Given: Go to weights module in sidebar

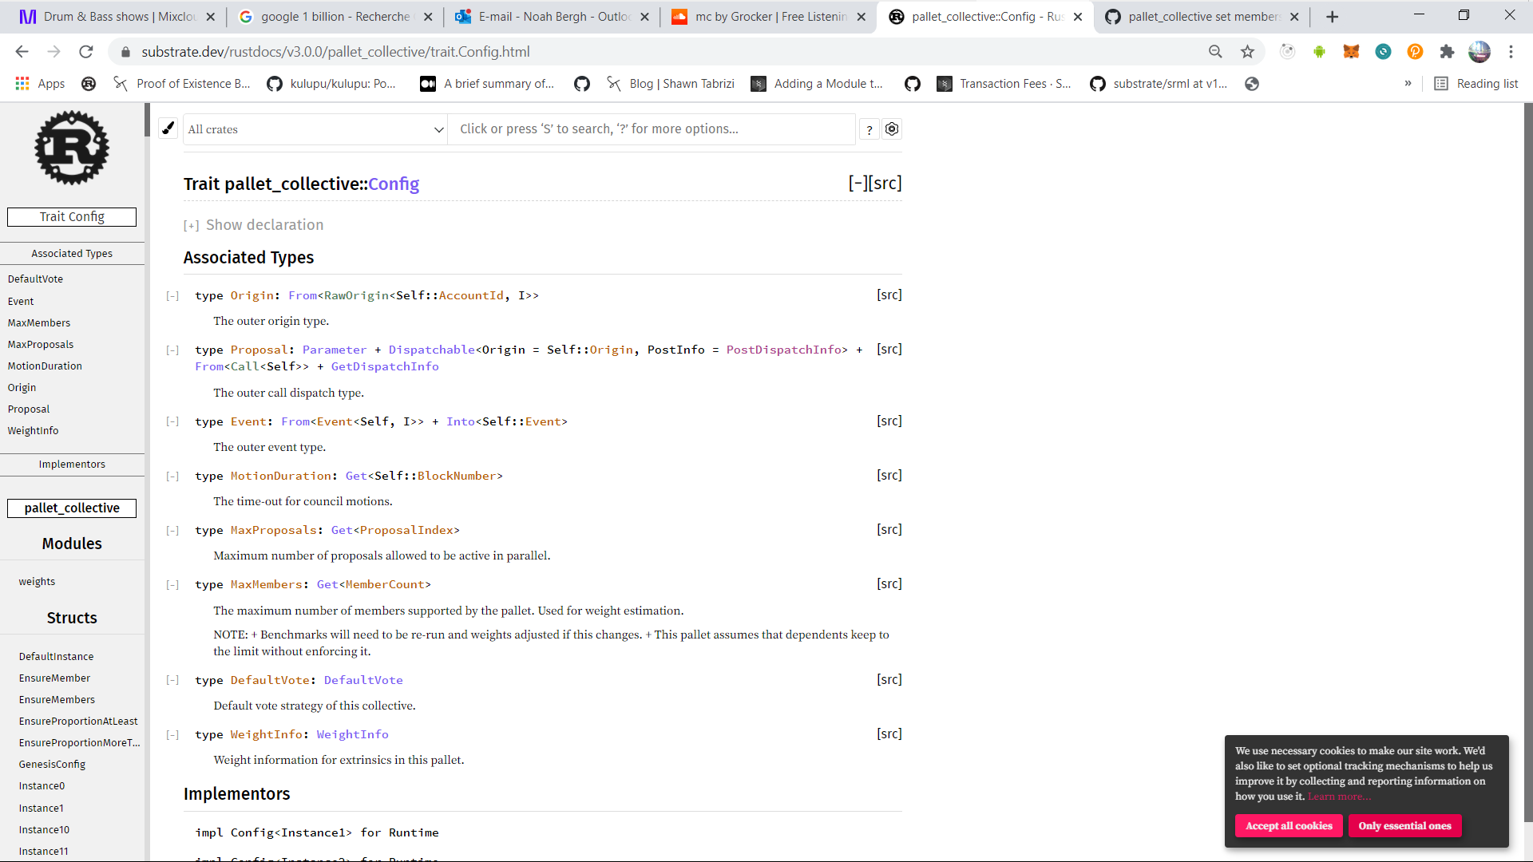Looking at the screenshot, I should pyautogui.click(x=37, y=582).
